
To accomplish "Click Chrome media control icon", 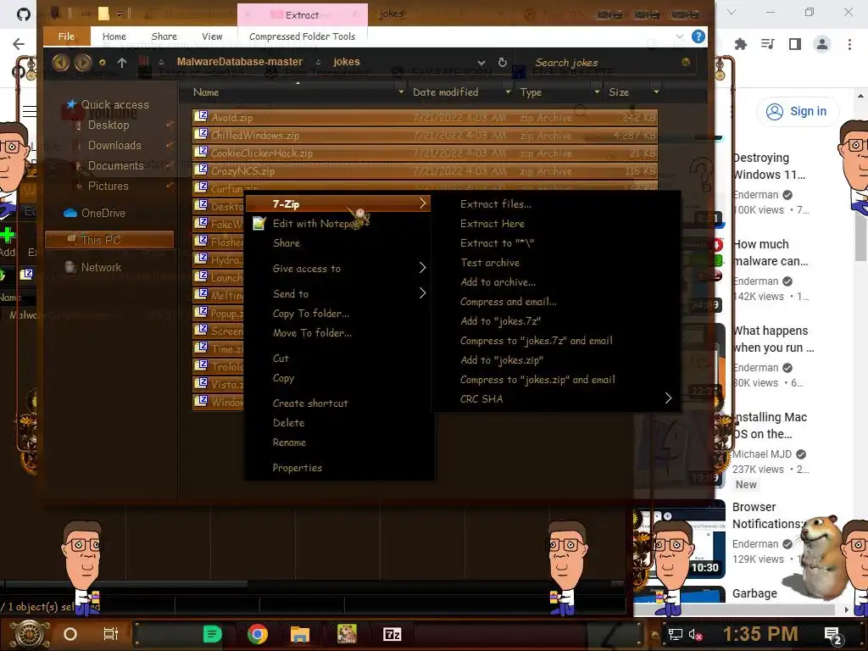I will pyautogui.click(x=768, y=44).
